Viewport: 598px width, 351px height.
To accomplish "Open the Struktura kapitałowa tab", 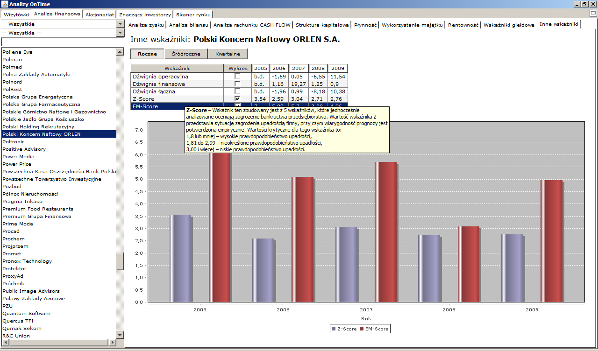I will tap(322, 25).
